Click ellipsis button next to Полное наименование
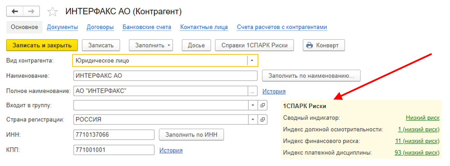 pyautogui.click(x=252, y=91)
